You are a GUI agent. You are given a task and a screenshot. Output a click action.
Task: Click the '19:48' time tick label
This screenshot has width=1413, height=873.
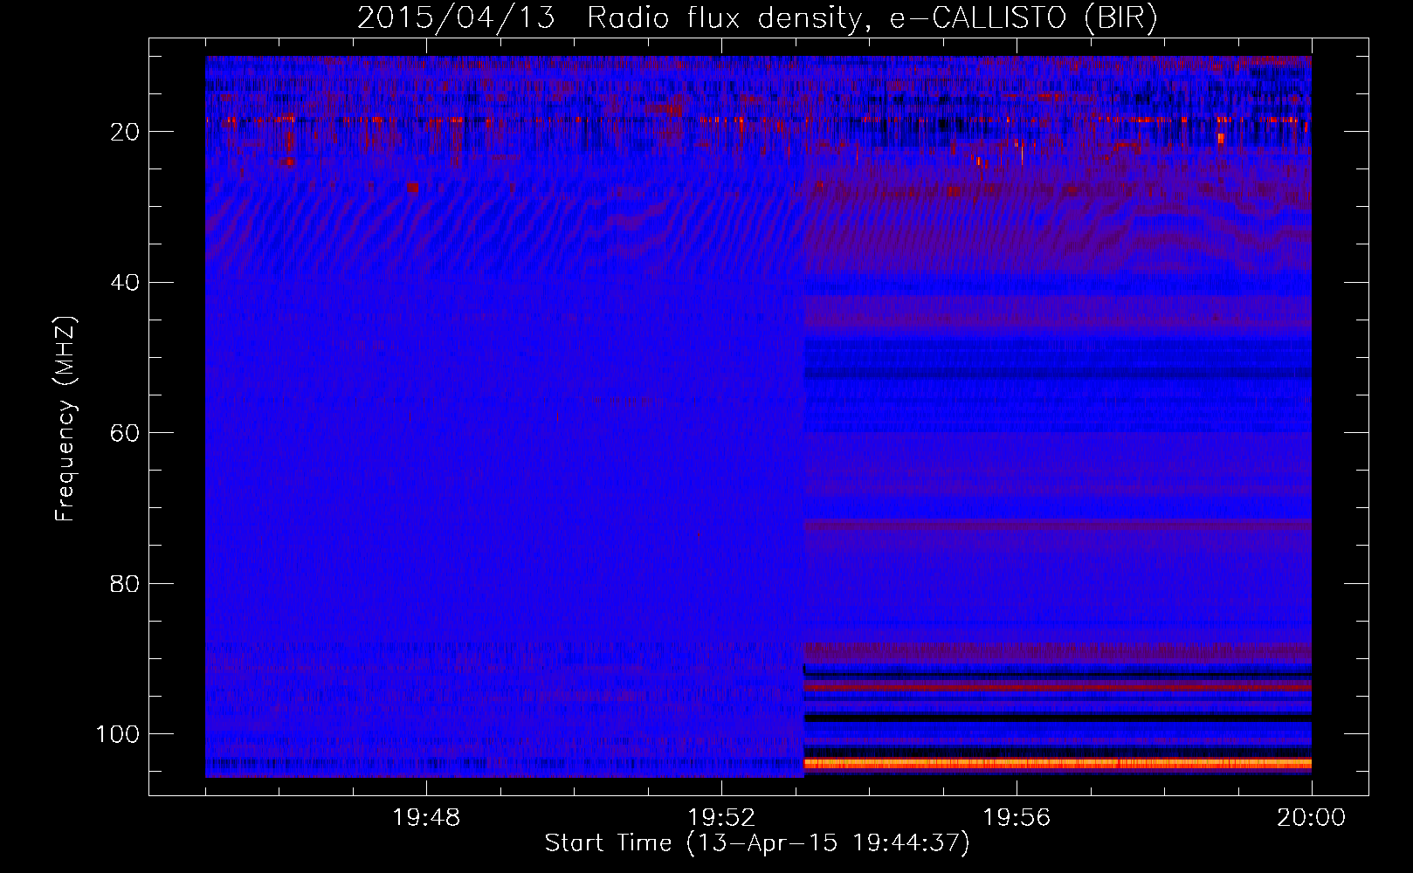[x=426, y=818]
